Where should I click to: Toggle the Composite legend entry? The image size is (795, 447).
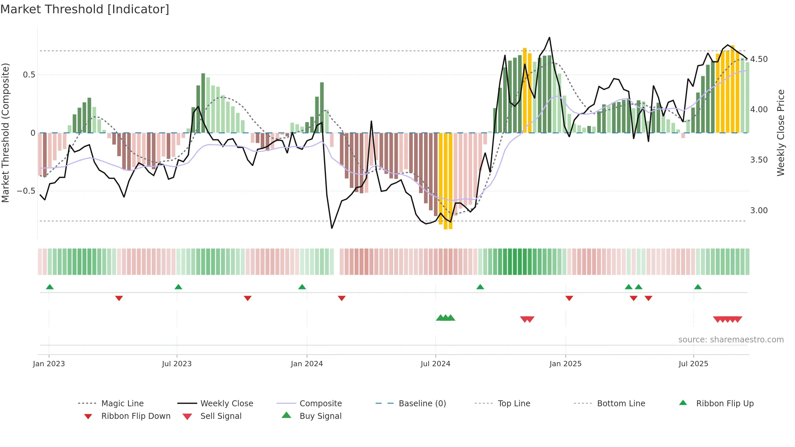coord(309,403)
